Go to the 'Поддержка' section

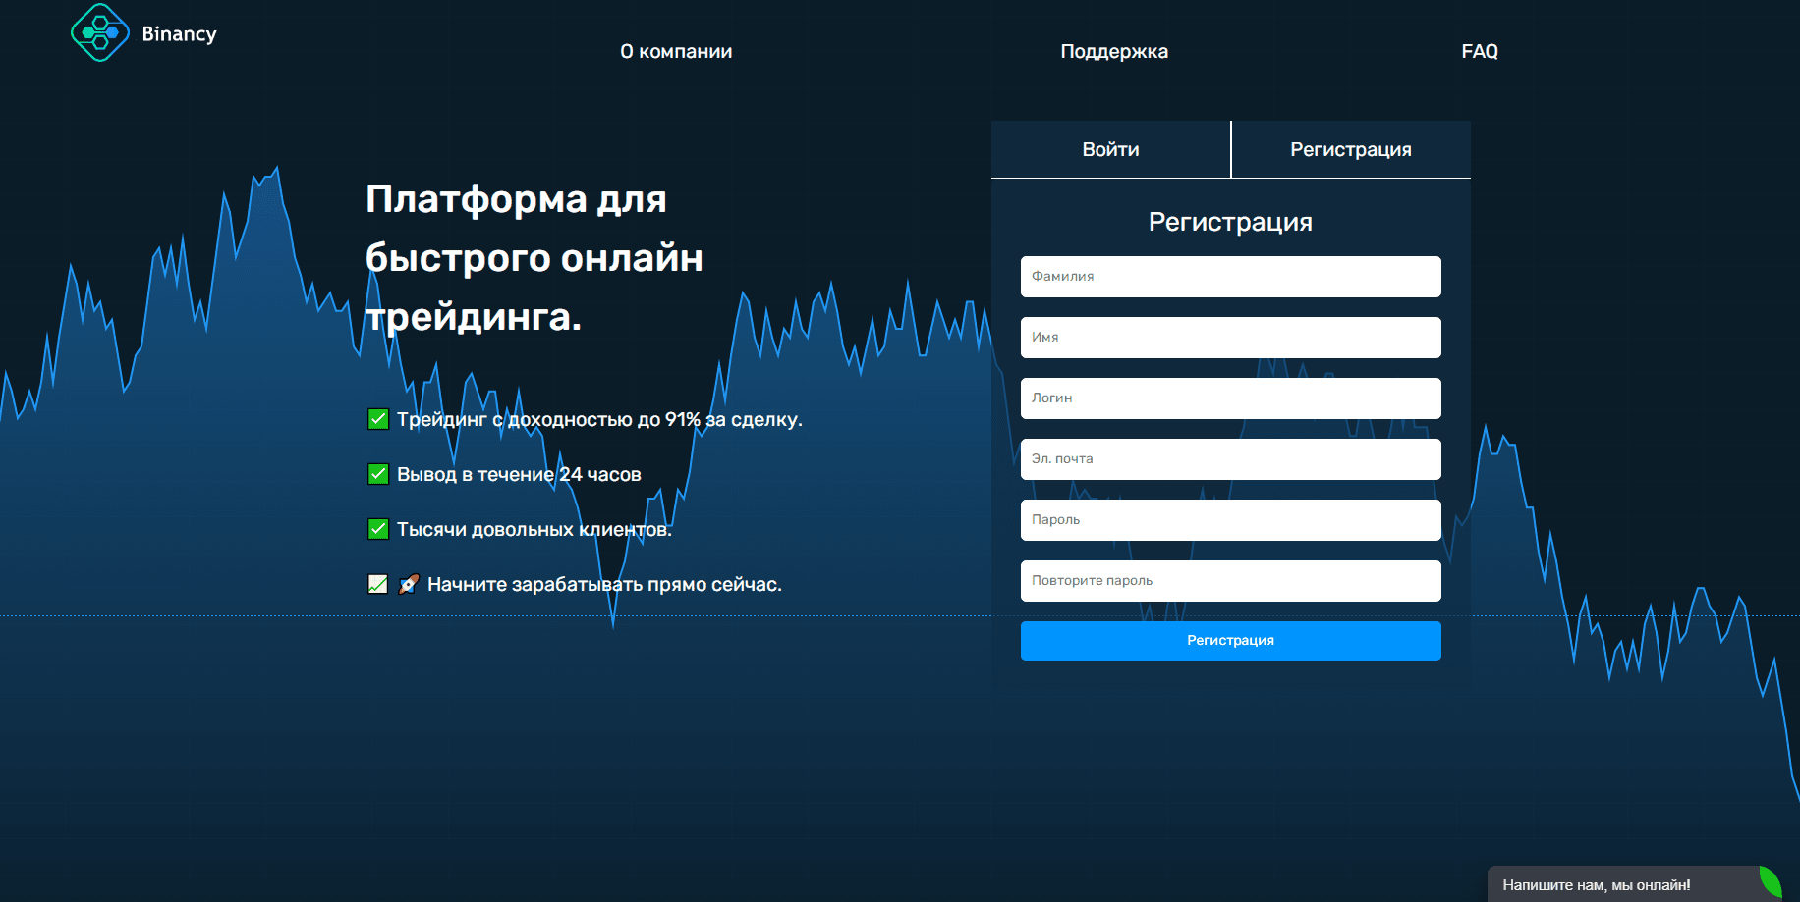(1114, 51)
